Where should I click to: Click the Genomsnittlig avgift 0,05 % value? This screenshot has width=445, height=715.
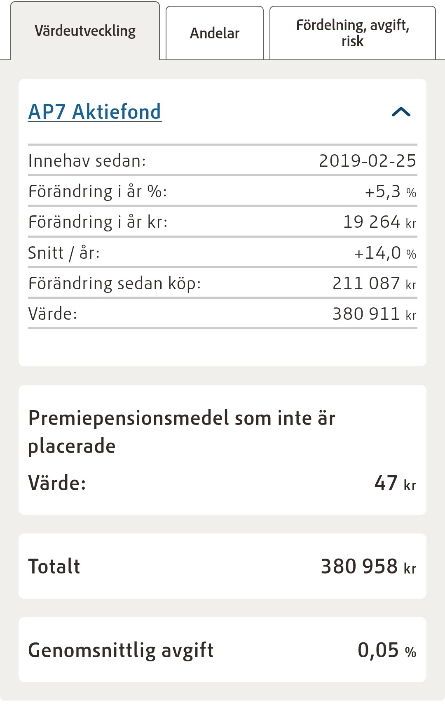pyautogui.click(x=386, y=650)
